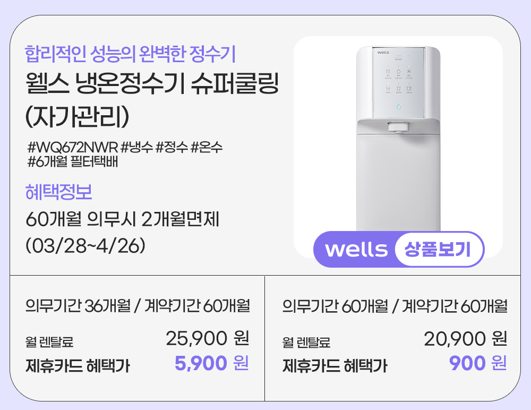Select the 120ml small cup icon
Image resolution: width=531 pixels, height=410 pixels.
(x=388, y=87)
